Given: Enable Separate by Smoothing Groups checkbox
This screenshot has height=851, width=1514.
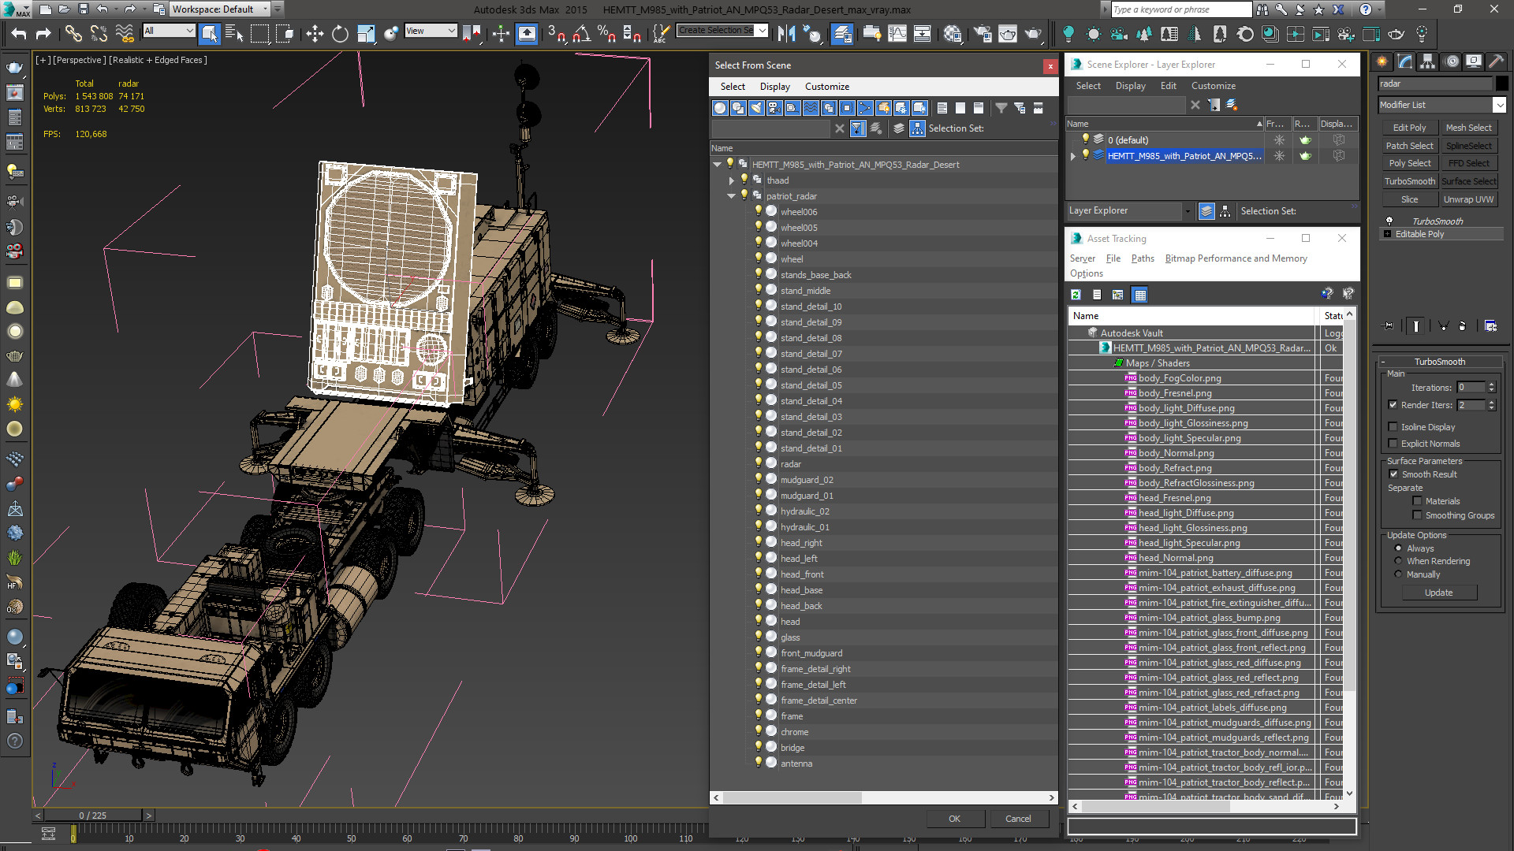Looking at the screenshot, I should click(1417, 515).
